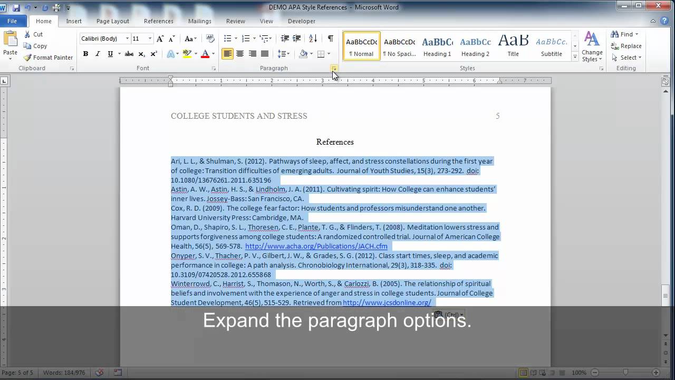Click the Paste clipboard icon
675x380 pixels.
click(10, 39)
